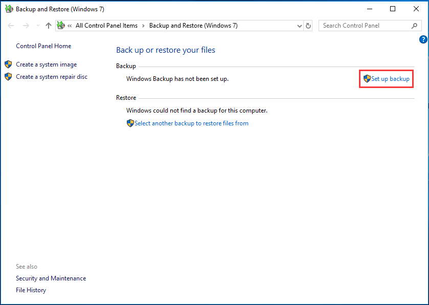Viewport: 429px width, 305px height.
Task: Click the shield icon beside Select another backup
Action: (130, 123)
